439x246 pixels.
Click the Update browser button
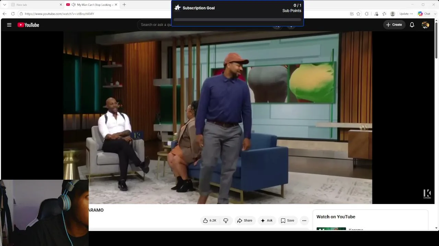(x=404, y=14)
